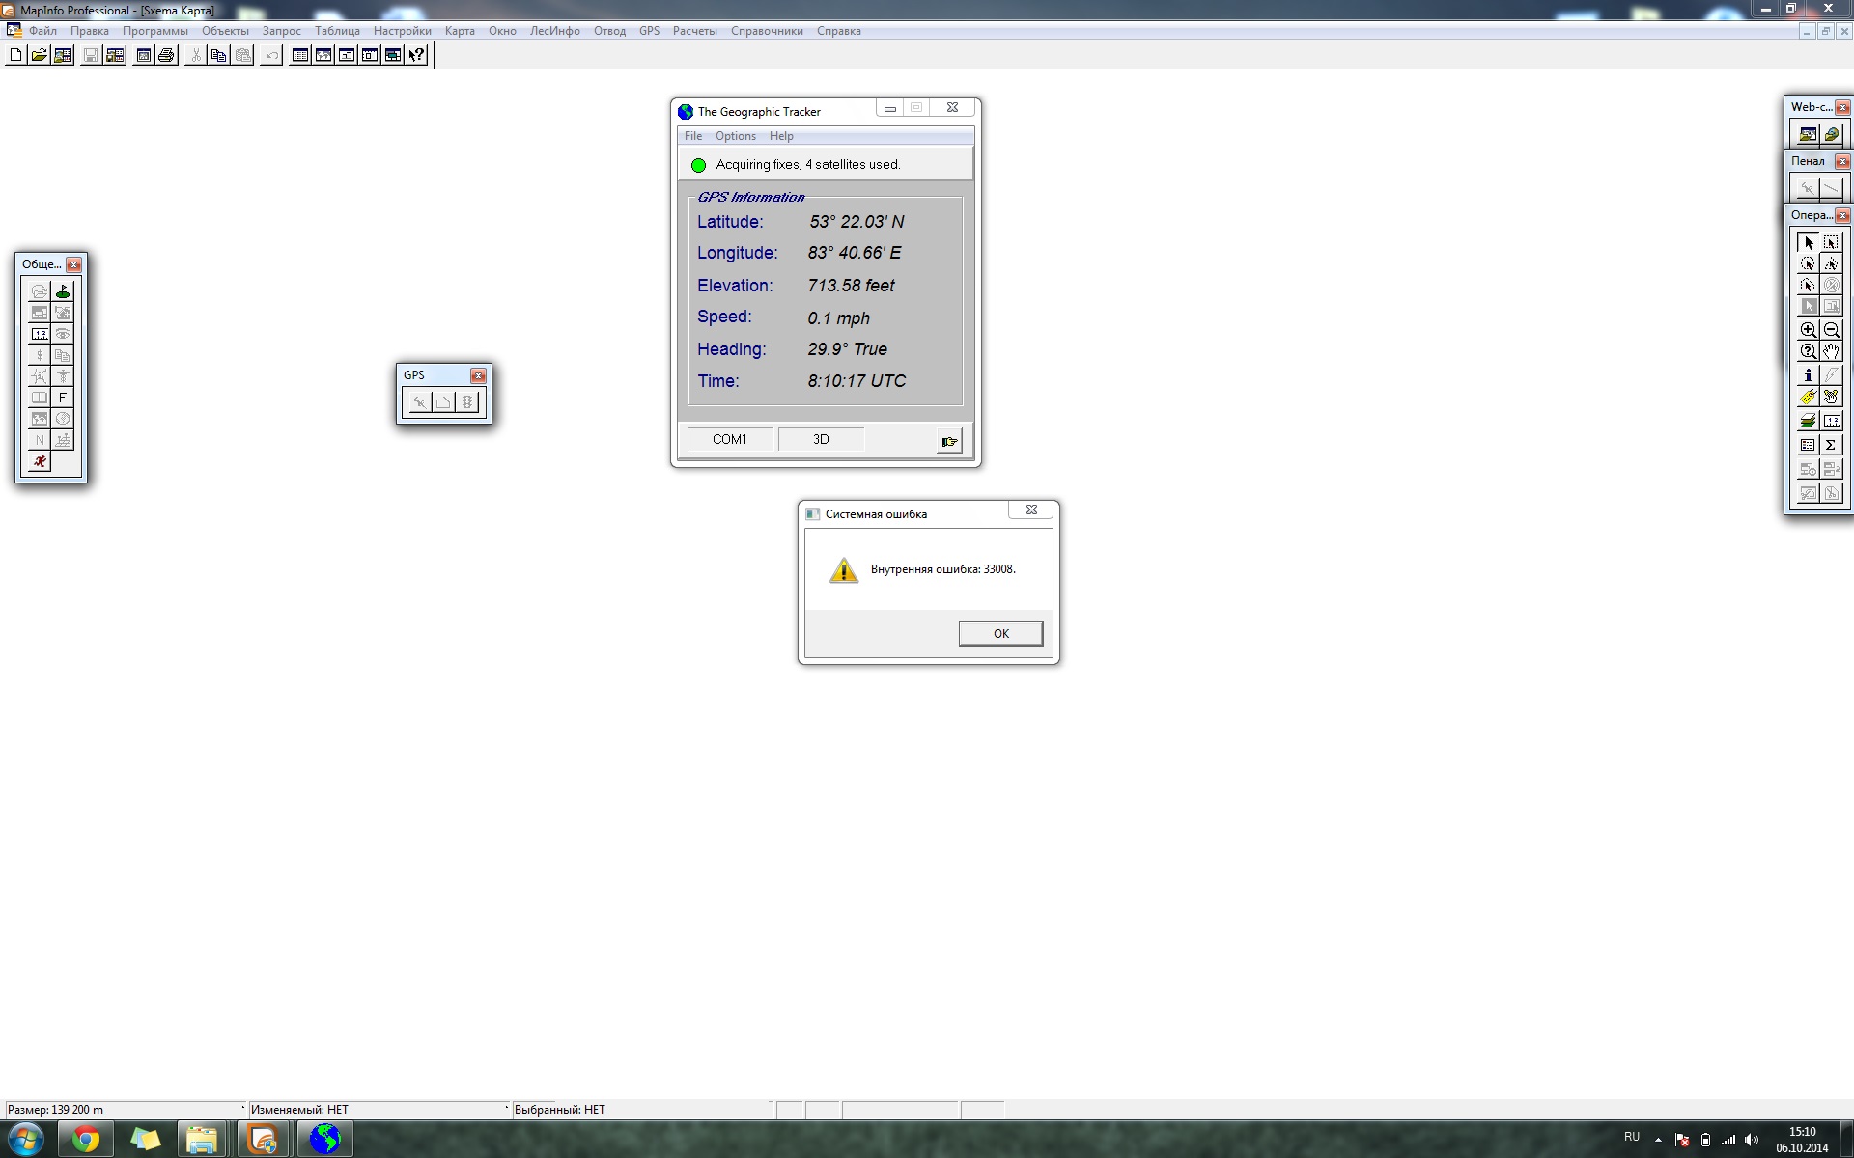The image size is (1854, 1158).
Task: Select the Radius select tool
Action: click(x=1808, y=263)
